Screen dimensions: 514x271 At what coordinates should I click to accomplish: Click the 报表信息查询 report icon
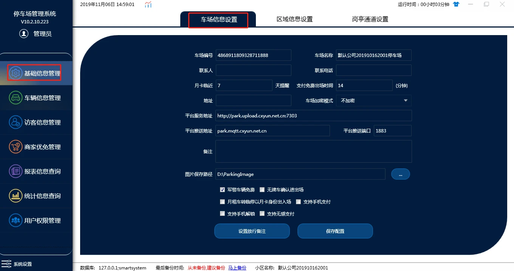pos(16,171)
